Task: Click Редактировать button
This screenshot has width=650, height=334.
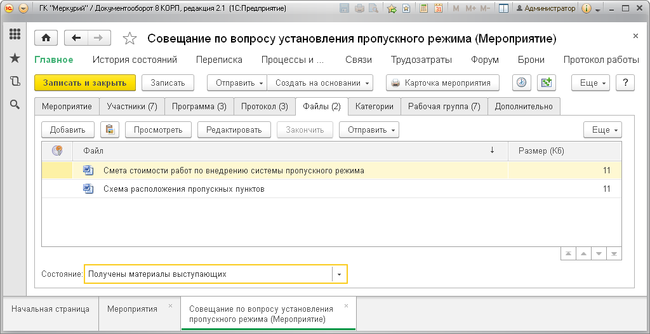Action: 234,130
